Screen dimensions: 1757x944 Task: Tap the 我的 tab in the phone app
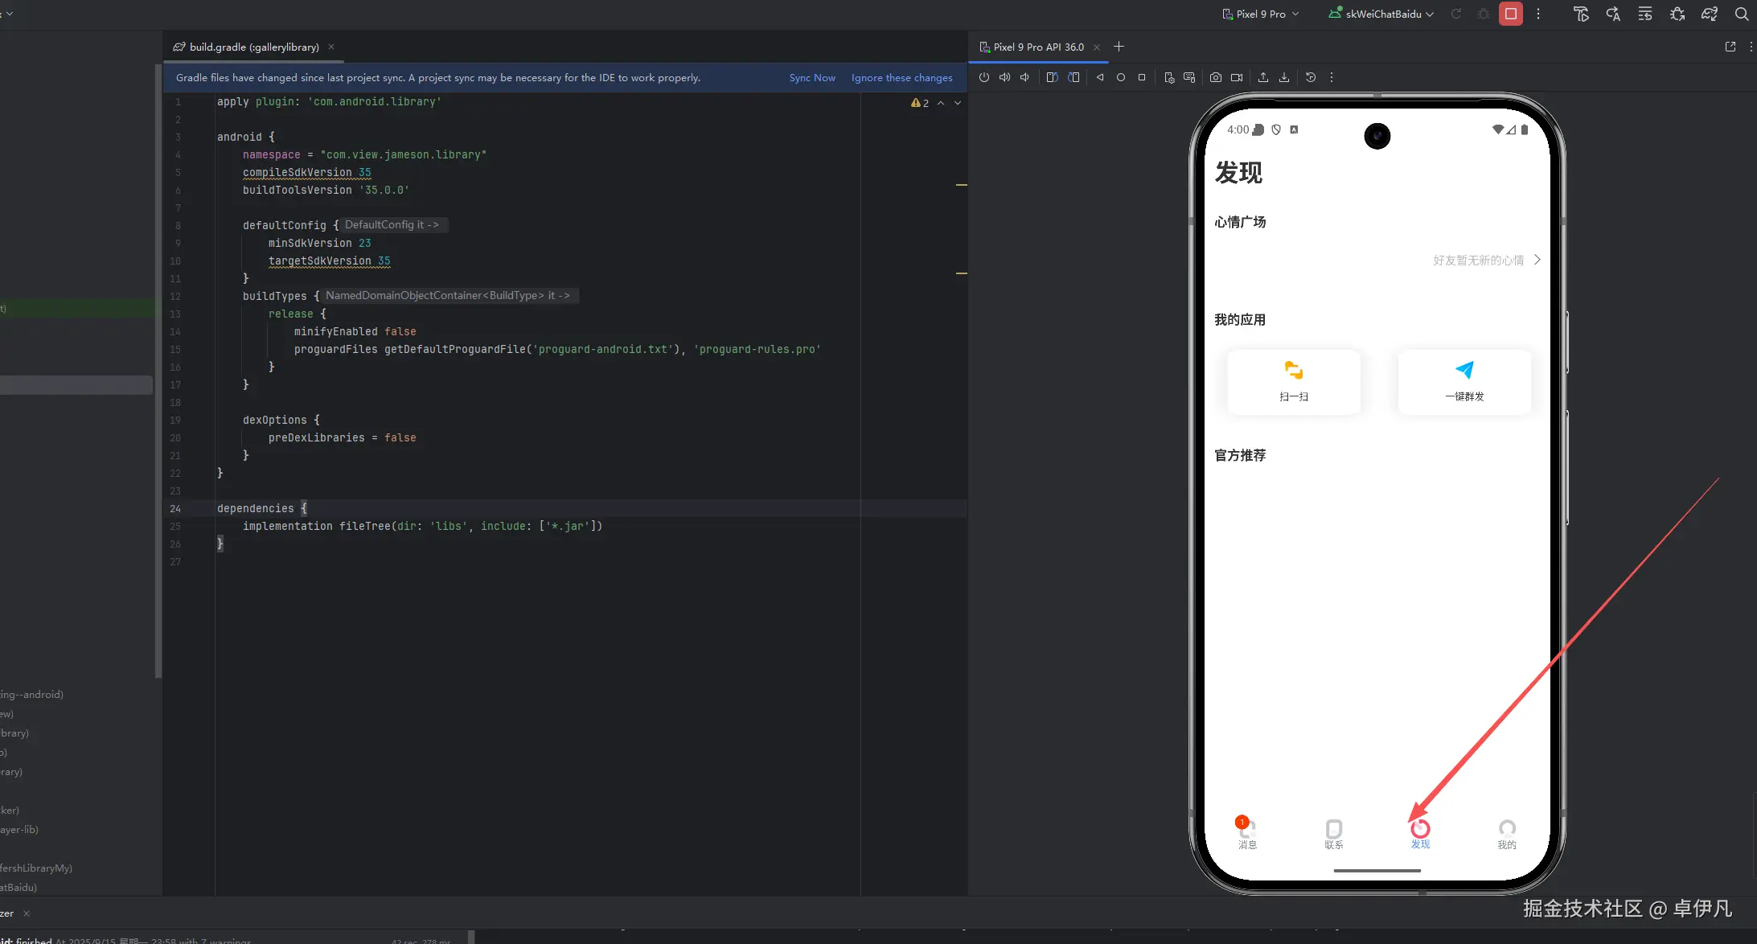(1506, 833)
